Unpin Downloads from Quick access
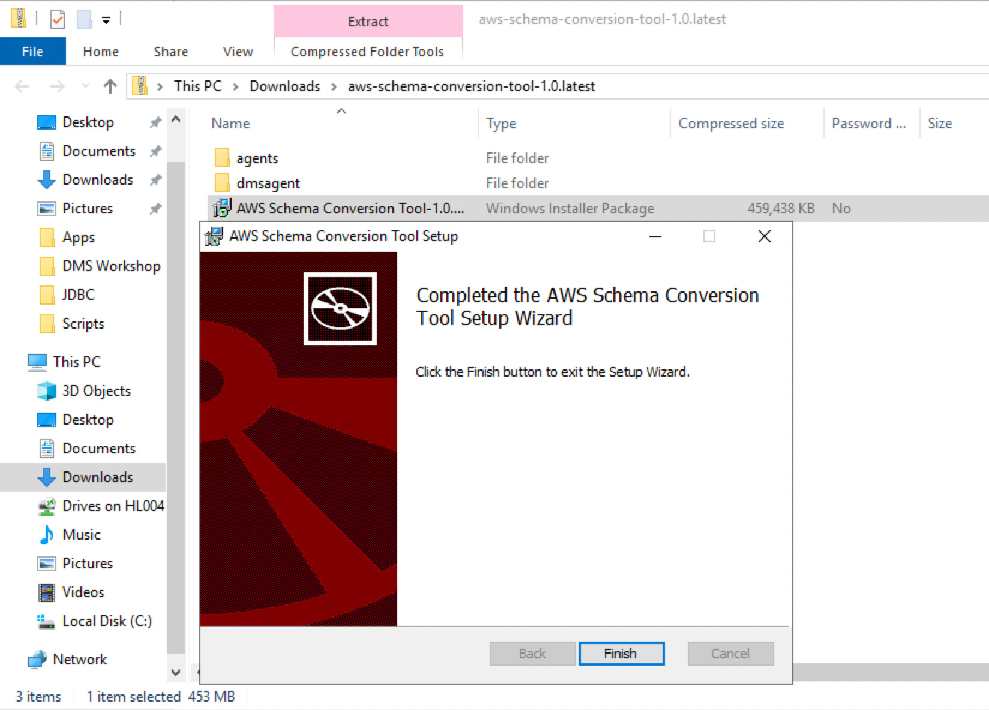Image resolution: width=989 pixels, height=710 pixels. pyautogui.click(x=155, y=179)
